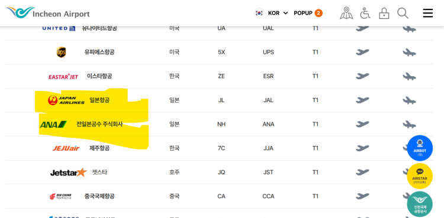Click departure plane icon for Air China
This screenshot has width=444, height=218.
[362, 196]
